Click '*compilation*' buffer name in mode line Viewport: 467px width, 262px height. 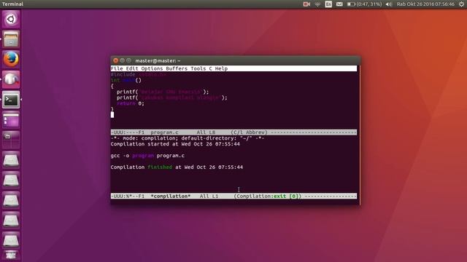(170, 196)
